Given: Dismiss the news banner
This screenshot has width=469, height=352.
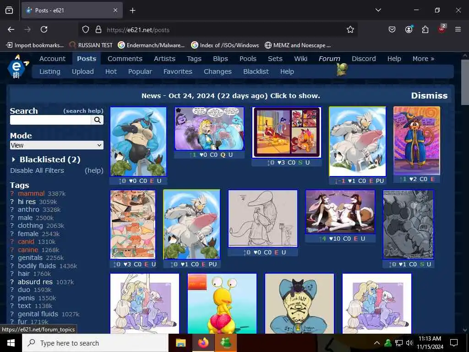Looking at the screenshot, I should tap(429, 95).
